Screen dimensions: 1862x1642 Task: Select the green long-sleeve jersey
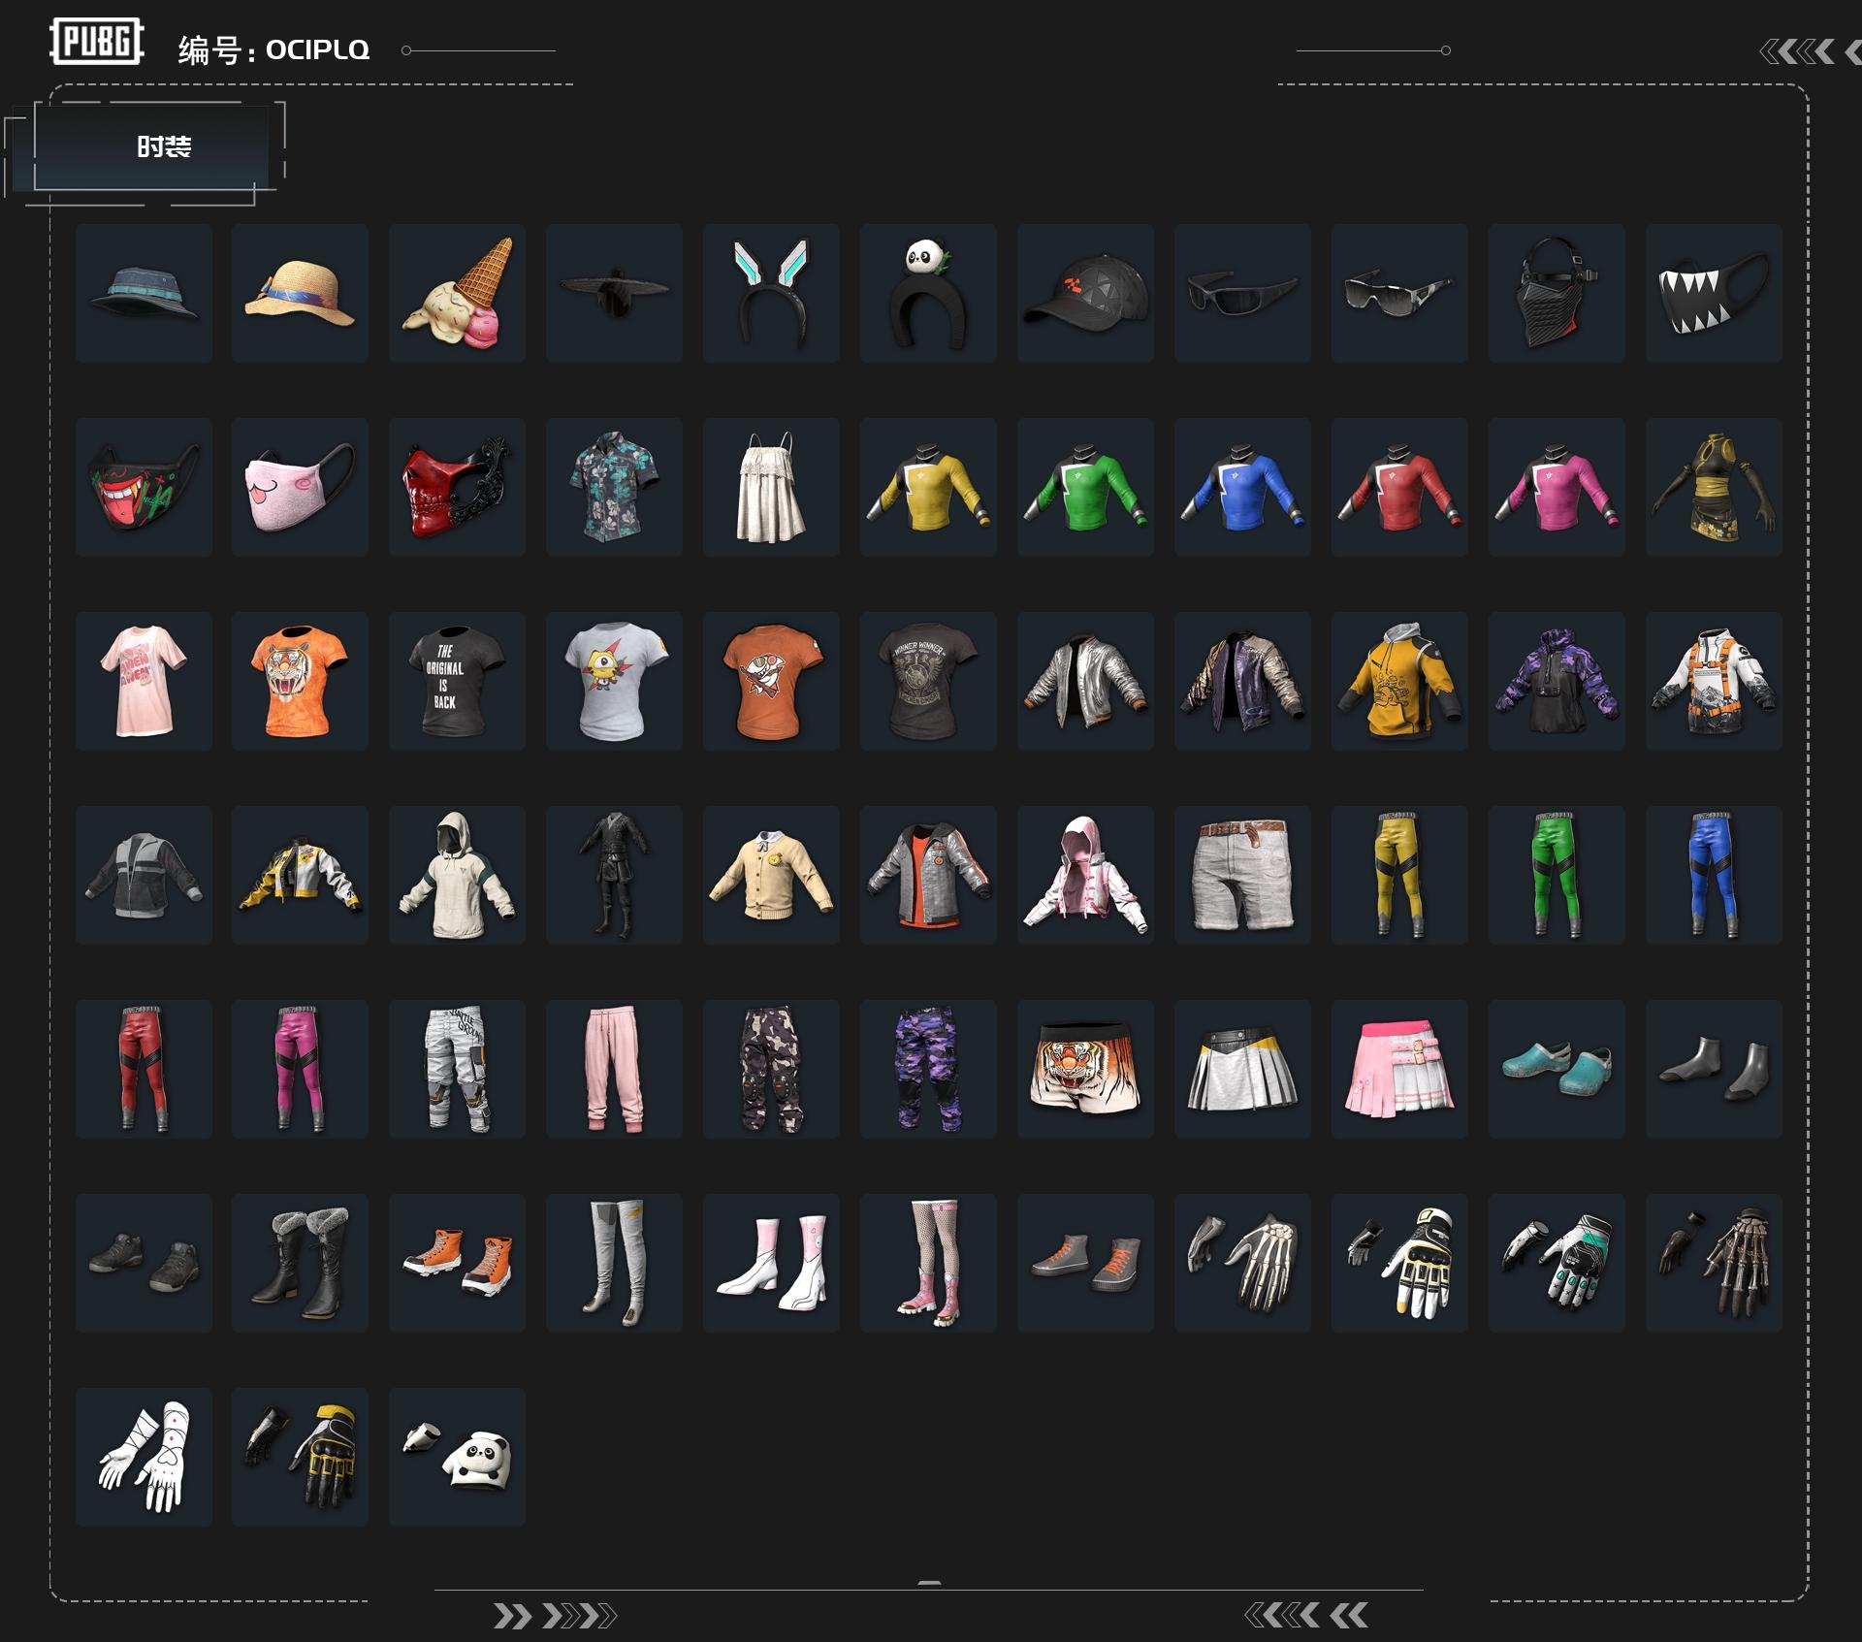(1085, 487)
